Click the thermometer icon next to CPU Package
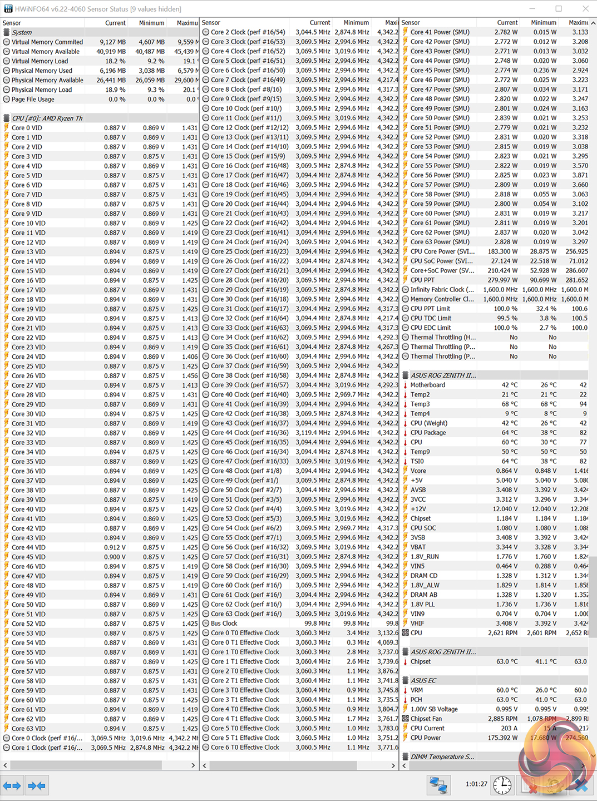Viewport: 597px width, 801px height. pos(406,433)
